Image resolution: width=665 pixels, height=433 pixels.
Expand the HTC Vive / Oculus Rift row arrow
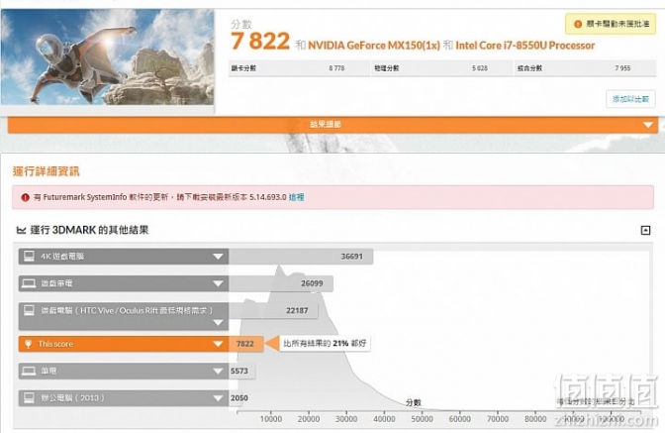218,323
